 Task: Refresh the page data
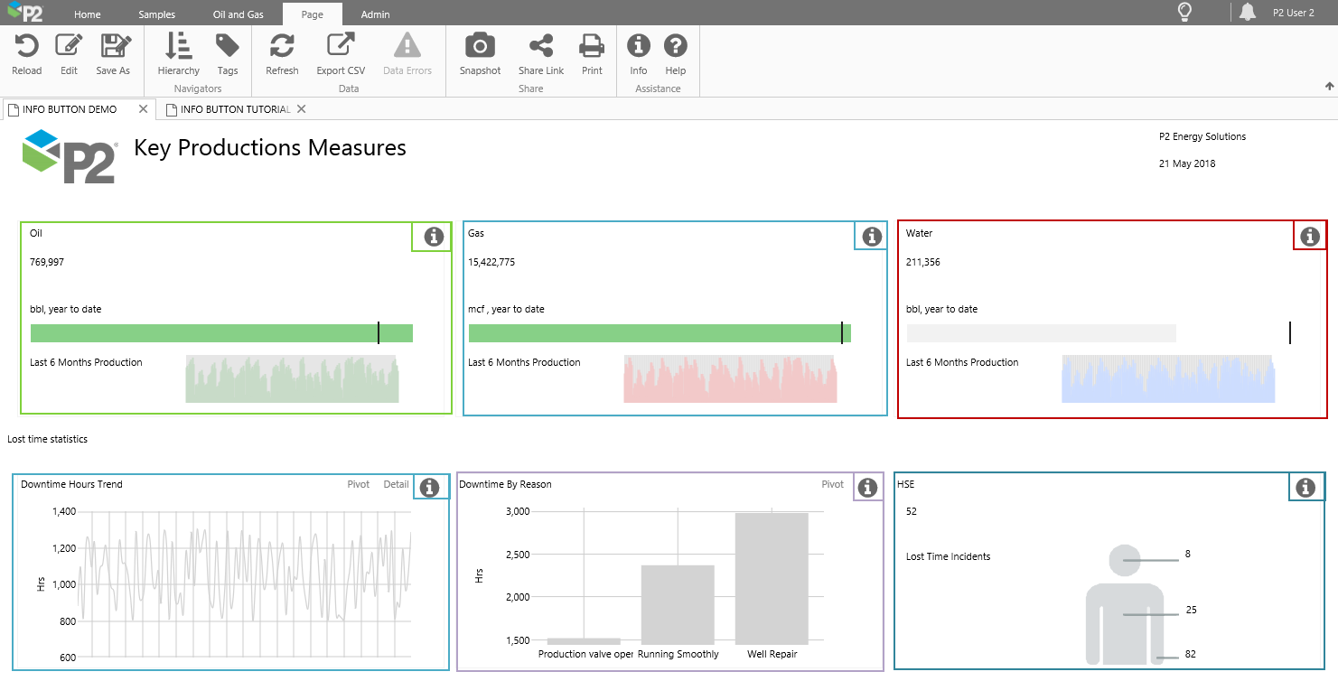(x=282, y=47)
